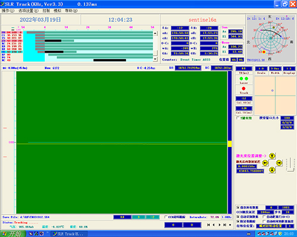
Task: Click the red Track indicator light
Action: click(244, 88)
